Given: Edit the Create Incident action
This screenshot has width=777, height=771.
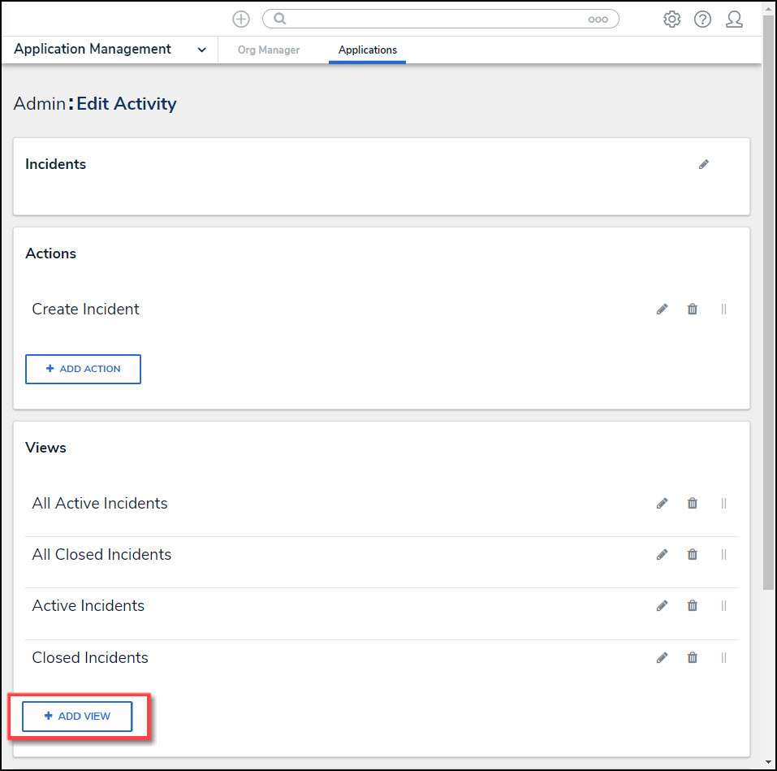Looking at the screenshot, I should coord(663,310).
